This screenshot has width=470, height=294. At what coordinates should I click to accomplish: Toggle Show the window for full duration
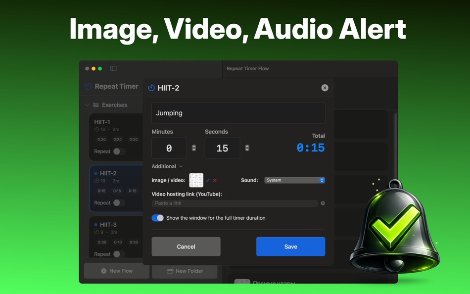[158, 218]
